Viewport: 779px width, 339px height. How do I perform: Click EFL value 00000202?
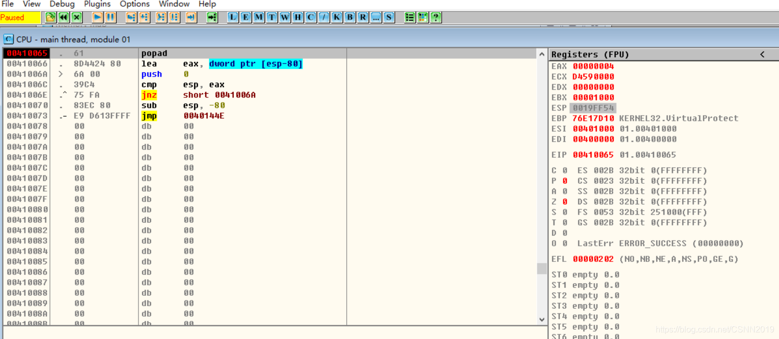[593, 259]
